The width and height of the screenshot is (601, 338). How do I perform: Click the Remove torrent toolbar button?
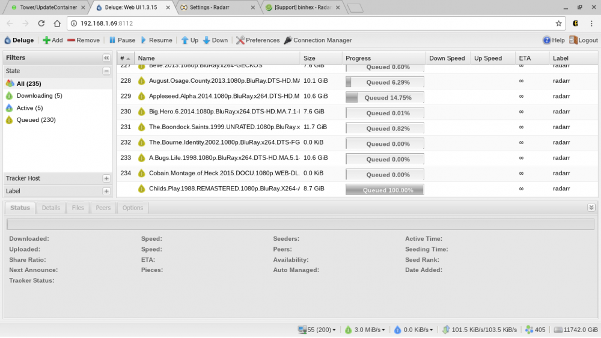tap(83, 40)
